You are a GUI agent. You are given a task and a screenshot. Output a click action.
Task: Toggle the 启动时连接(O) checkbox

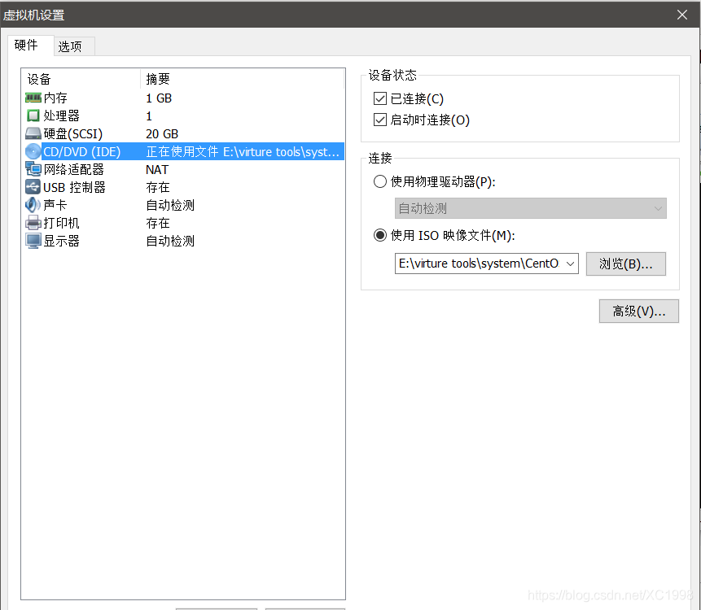(380, 120)
